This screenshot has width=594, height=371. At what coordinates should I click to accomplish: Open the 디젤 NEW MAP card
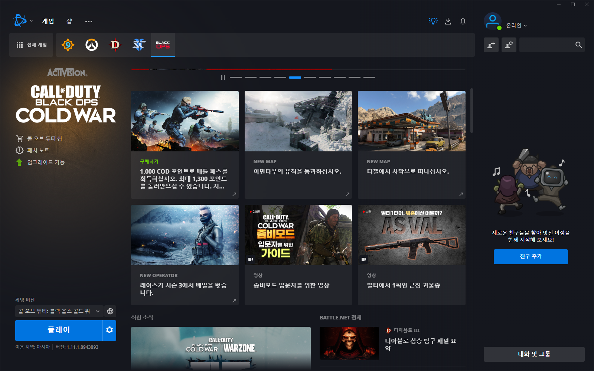point(412,145)
